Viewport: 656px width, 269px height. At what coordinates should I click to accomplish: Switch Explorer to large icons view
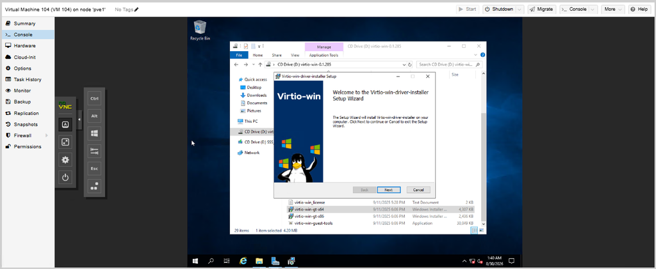pos(482,230)
